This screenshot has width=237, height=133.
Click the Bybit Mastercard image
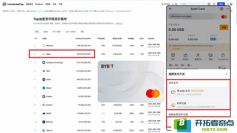[x=131, y=82]
